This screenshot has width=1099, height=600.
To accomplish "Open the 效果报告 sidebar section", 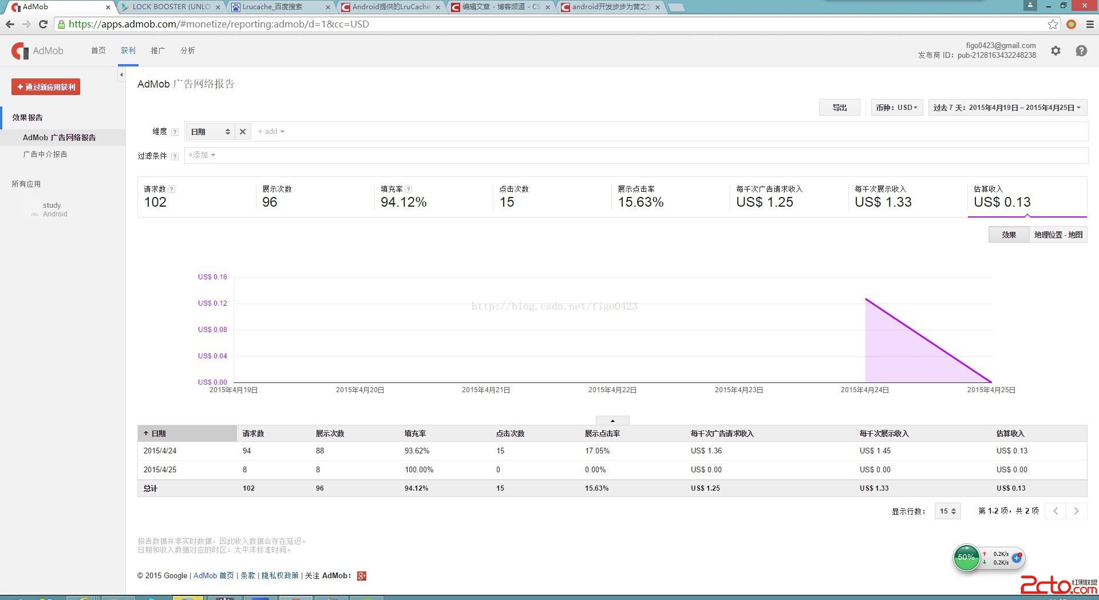I will [x=27, y=117].
